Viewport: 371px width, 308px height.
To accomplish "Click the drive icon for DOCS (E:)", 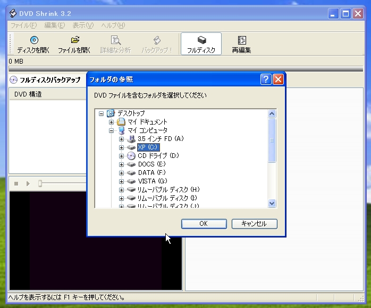I will 131,164.
